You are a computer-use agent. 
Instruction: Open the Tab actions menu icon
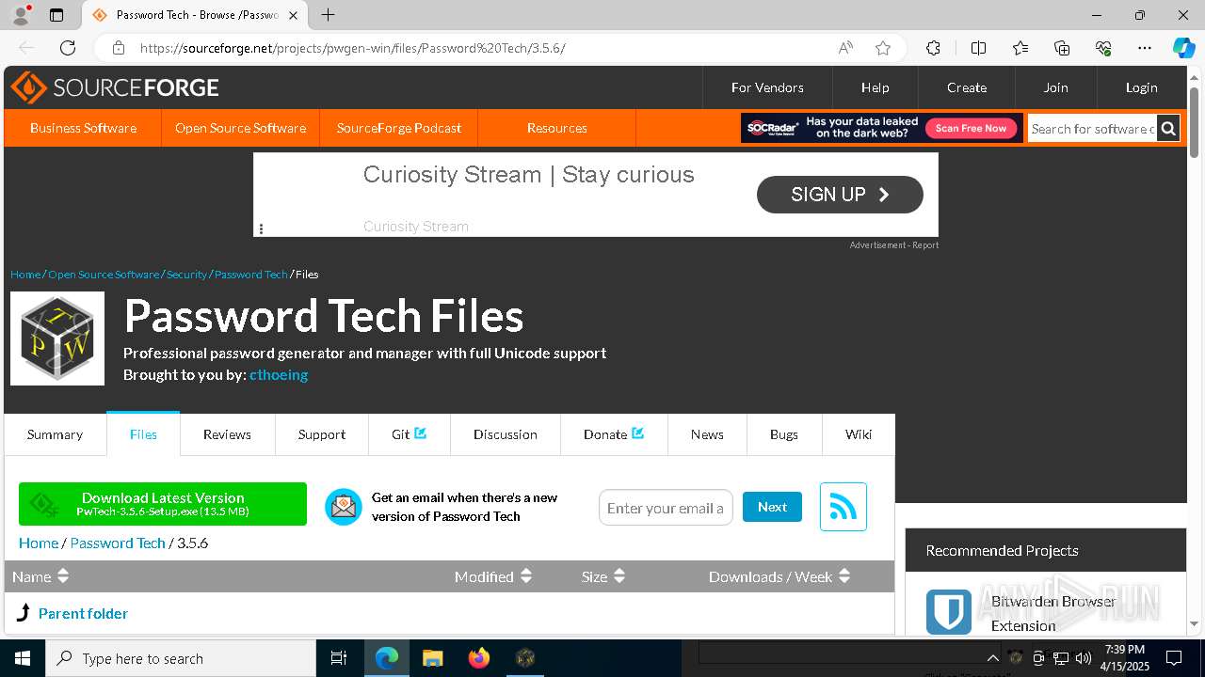tap(56, 15)
